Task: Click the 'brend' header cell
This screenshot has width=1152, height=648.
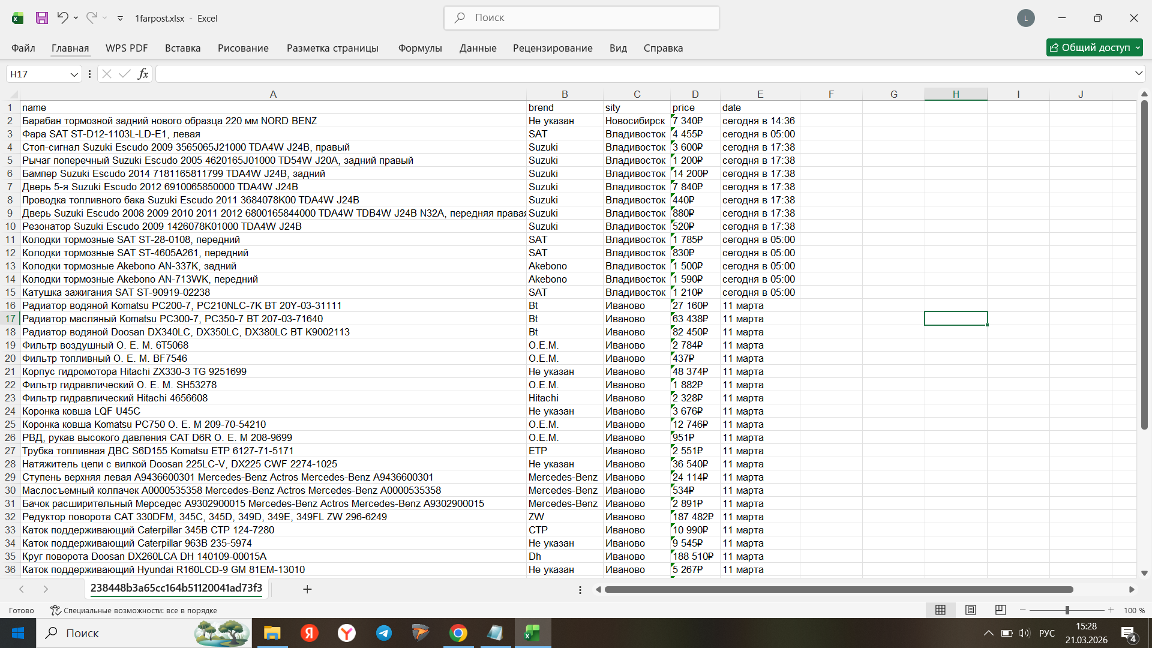Action: [565, 107]
